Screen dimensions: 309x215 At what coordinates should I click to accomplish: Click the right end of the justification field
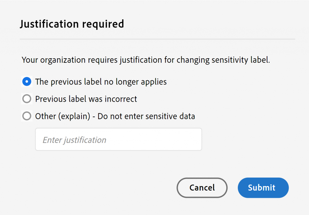(193, 140)
